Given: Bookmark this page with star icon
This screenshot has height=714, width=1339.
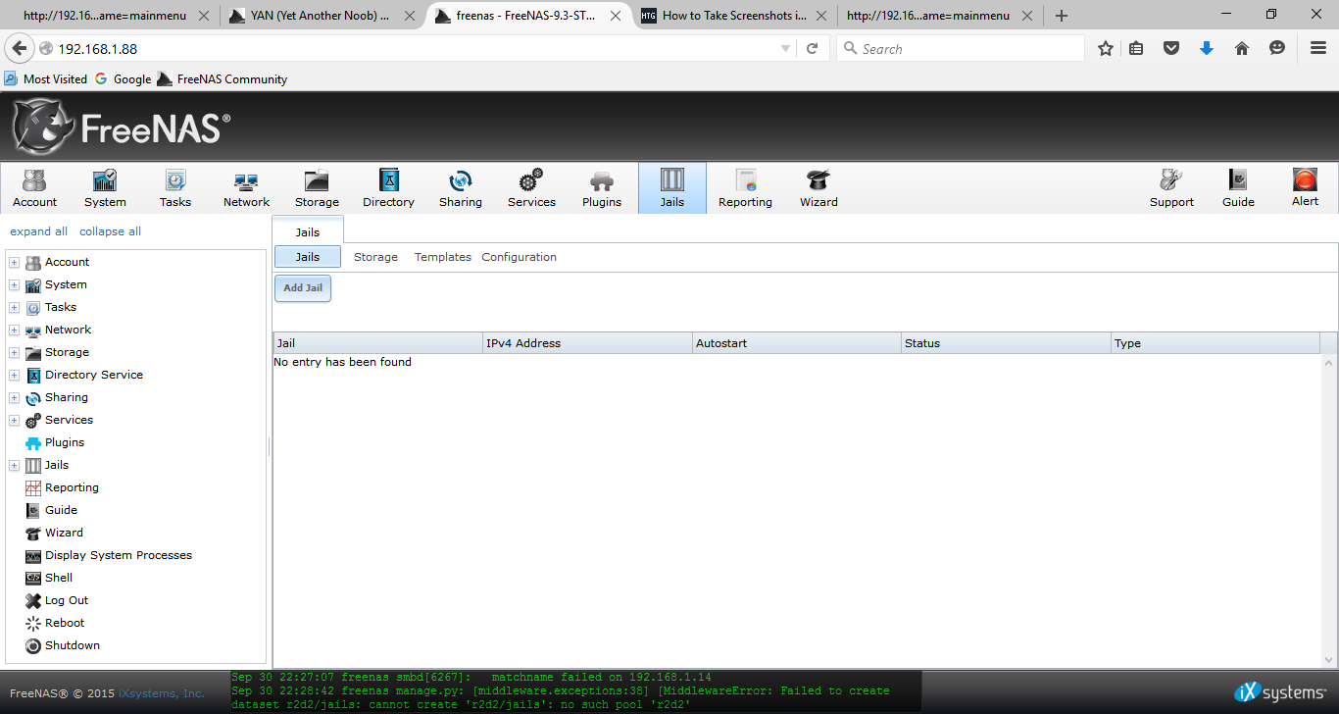Looking at the screenshot, I should pyautogui.click(x=1106, y=48).
